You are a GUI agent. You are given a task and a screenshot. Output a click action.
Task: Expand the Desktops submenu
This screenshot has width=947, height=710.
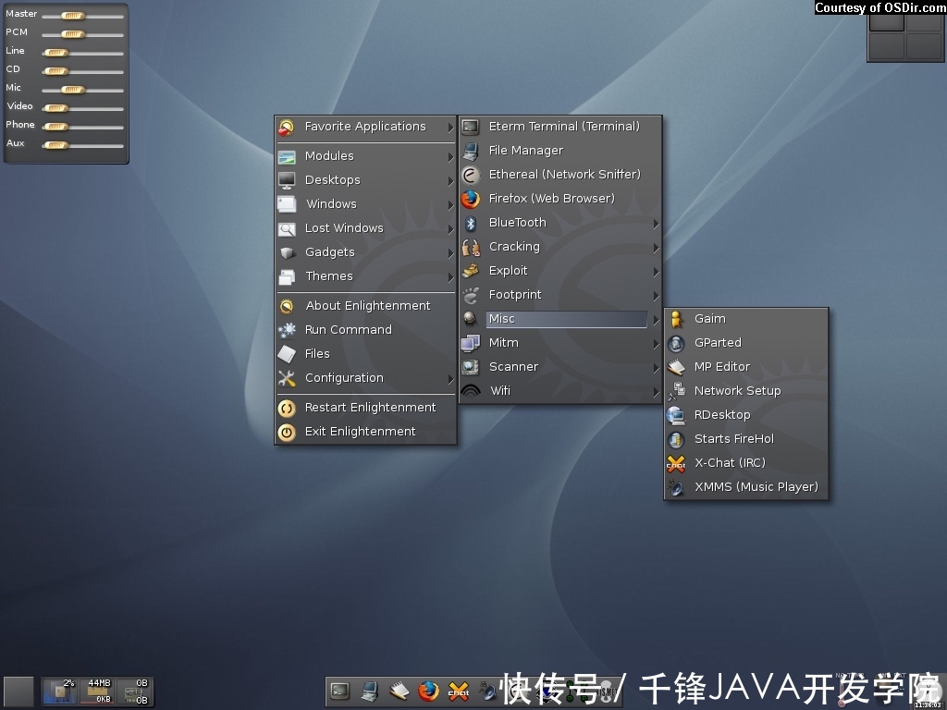tap(366, 180)
